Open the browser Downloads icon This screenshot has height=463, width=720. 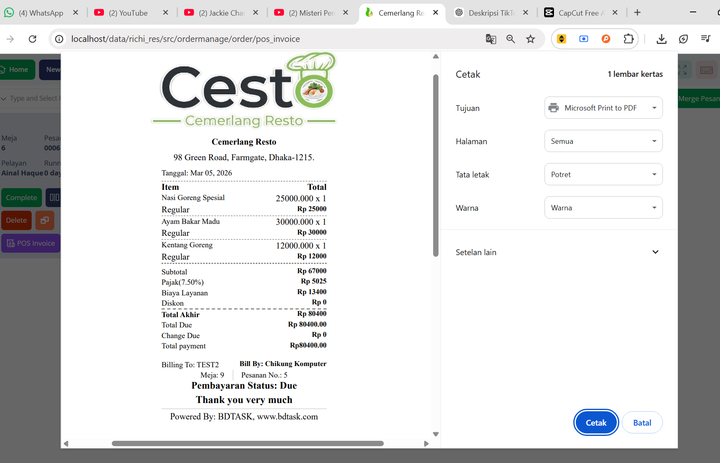(661, 39)
